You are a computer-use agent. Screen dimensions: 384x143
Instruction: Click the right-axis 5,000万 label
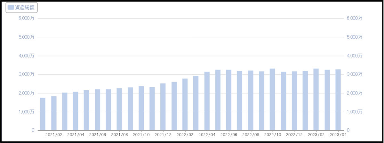pyautogui.click(x=355, y=37)
